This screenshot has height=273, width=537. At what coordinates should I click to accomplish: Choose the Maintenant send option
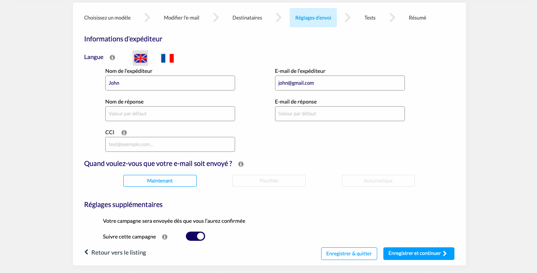160,181
